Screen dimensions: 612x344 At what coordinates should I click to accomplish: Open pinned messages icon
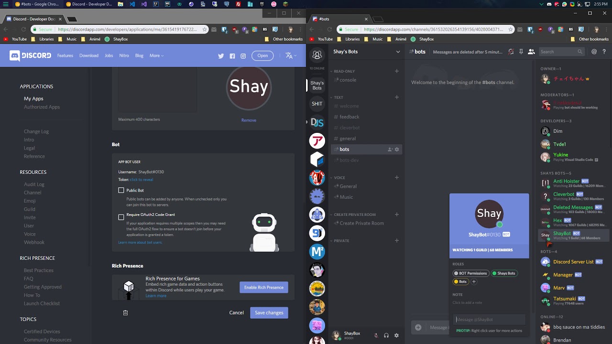521,52
